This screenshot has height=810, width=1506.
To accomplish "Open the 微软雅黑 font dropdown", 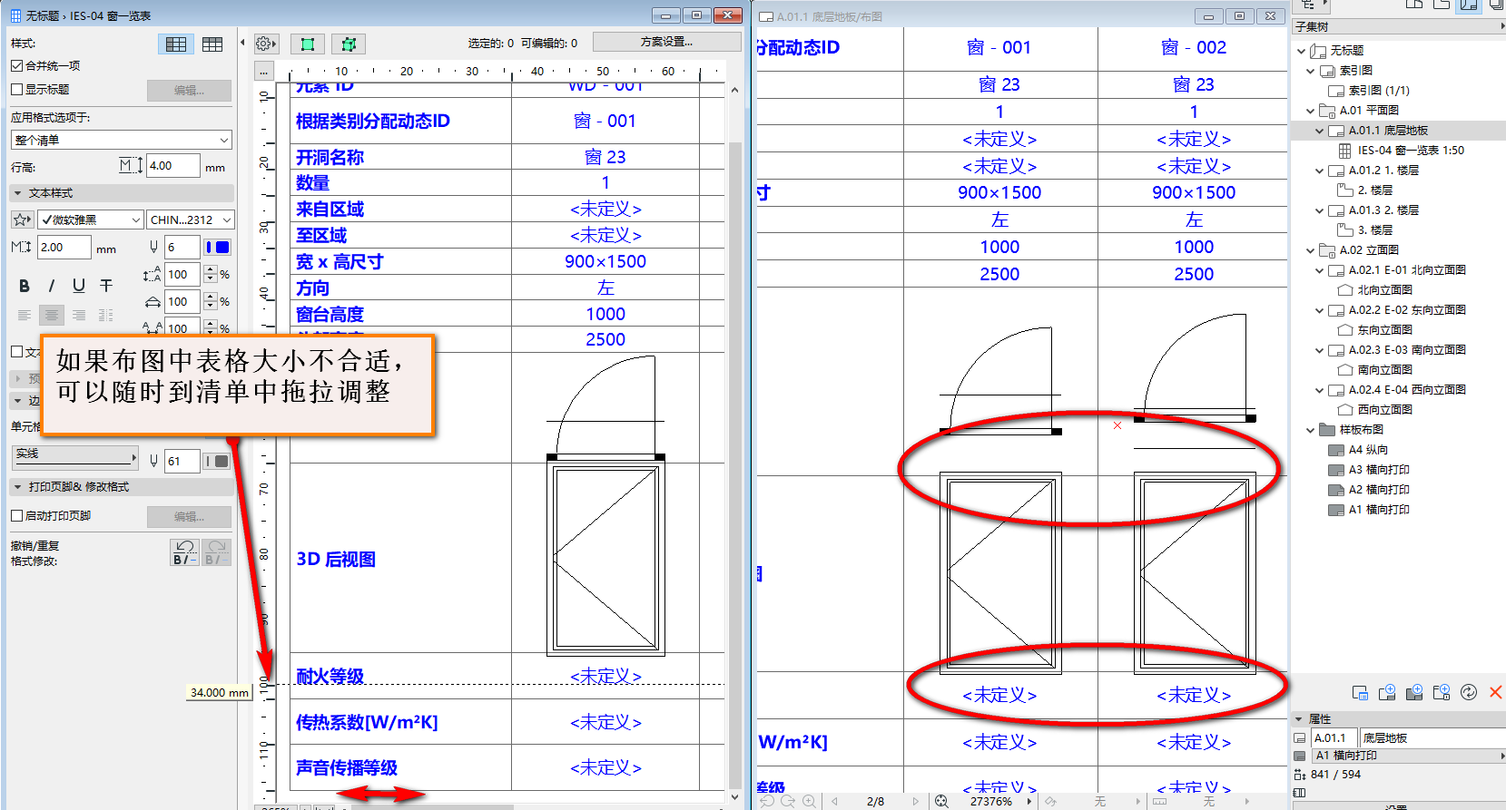I will click(91, 220).
